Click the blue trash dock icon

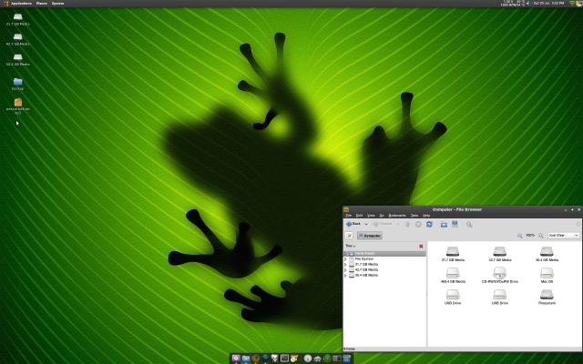coord(346,359)
